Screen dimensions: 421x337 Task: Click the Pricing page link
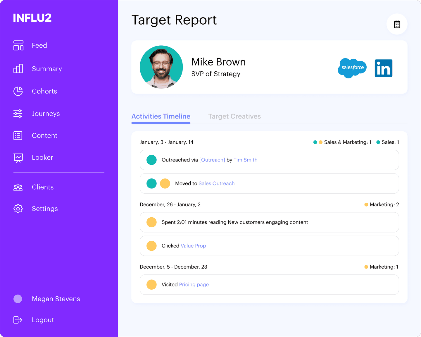pyautogui.click(x=194, y=285)
